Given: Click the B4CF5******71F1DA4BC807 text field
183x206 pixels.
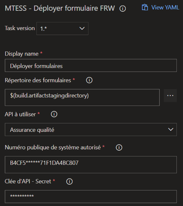Looking at the screenshot, I should 91,165.
